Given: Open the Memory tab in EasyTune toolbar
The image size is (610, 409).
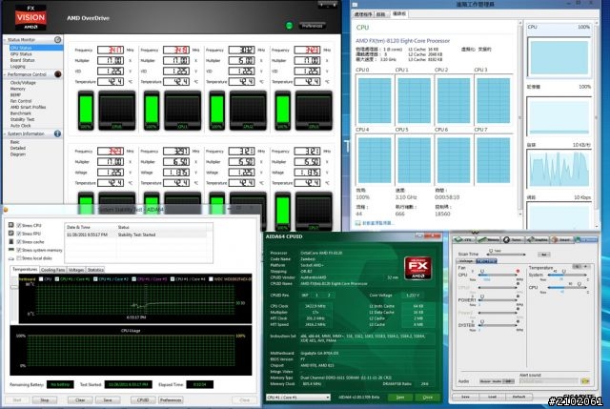Looking at the screenshot, I should pos(489,239).
